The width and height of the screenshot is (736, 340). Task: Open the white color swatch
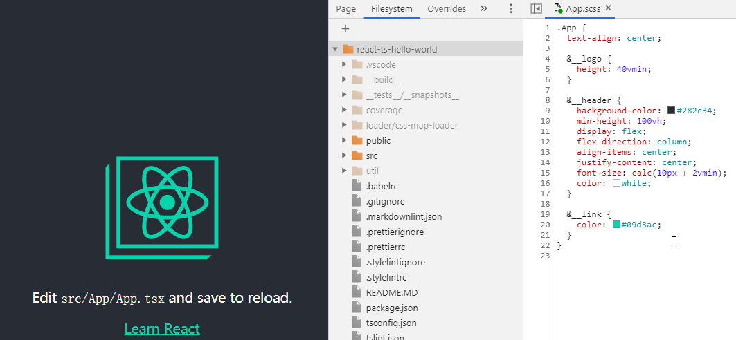(x=616, y=183)
